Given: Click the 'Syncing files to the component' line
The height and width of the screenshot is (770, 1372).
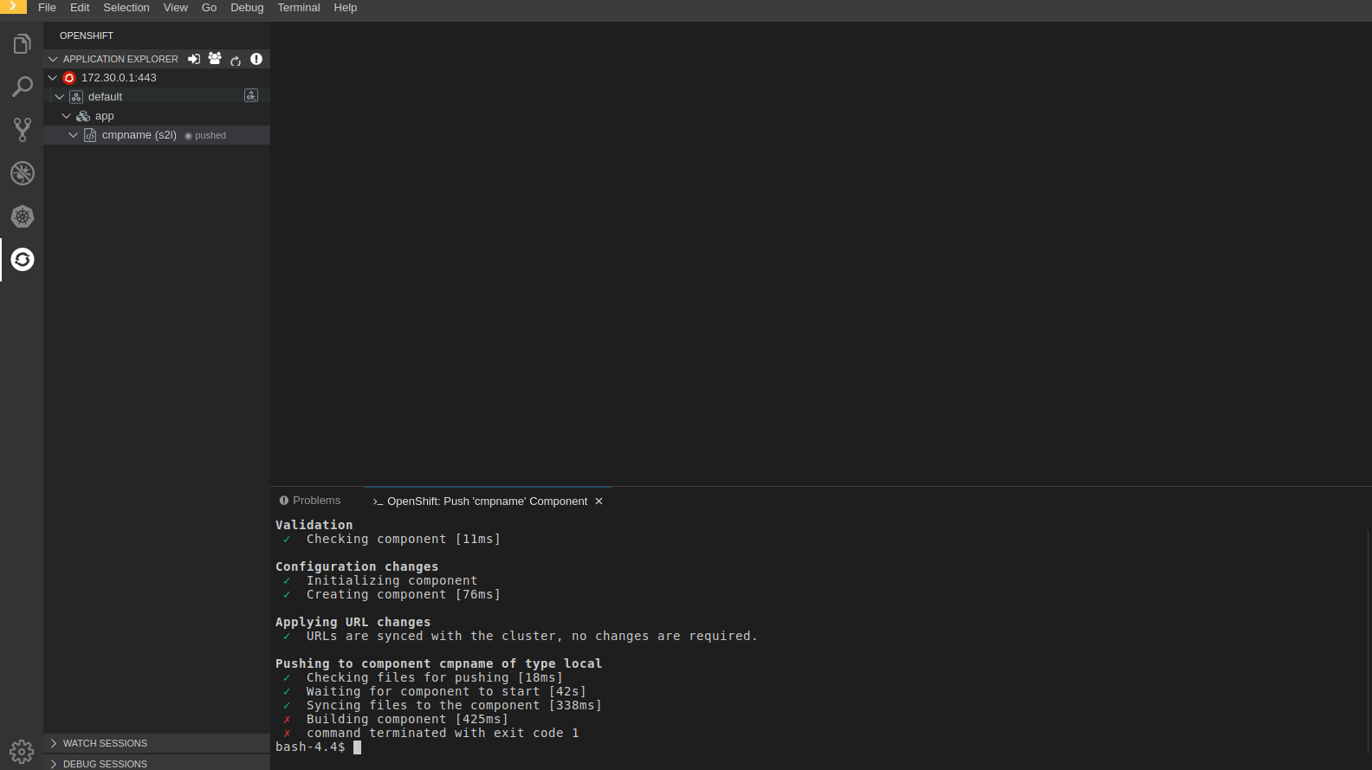Looking at the screenshot, I should (x=454, y=705).
